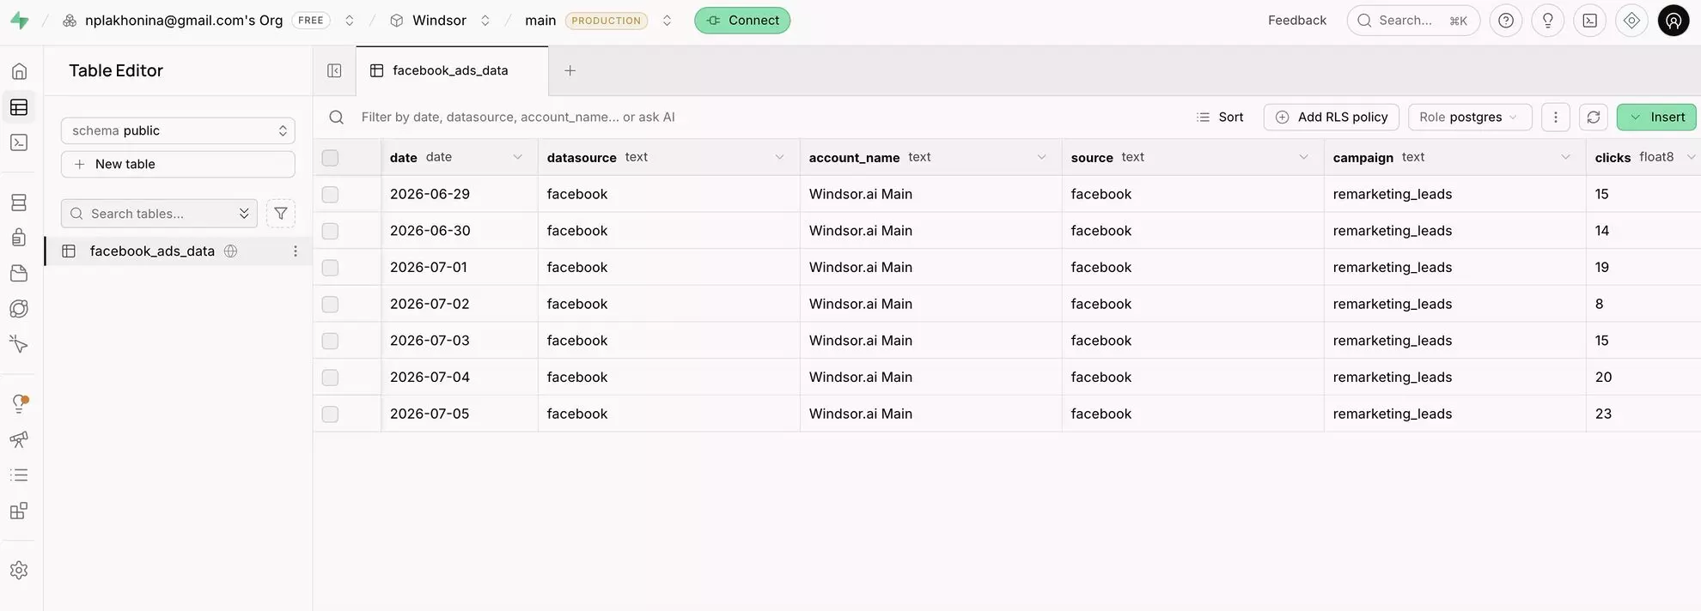Open the inline SQL terminal icon

pos(1590,21)
